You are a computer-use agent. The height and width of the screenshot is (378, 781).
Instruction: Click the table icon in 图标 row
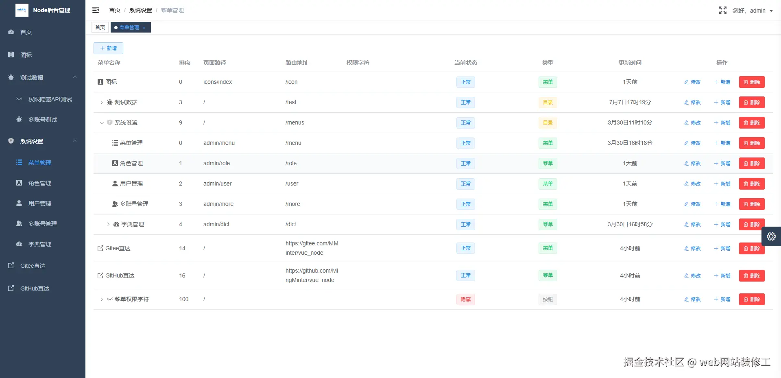click(x=100, y=82)
